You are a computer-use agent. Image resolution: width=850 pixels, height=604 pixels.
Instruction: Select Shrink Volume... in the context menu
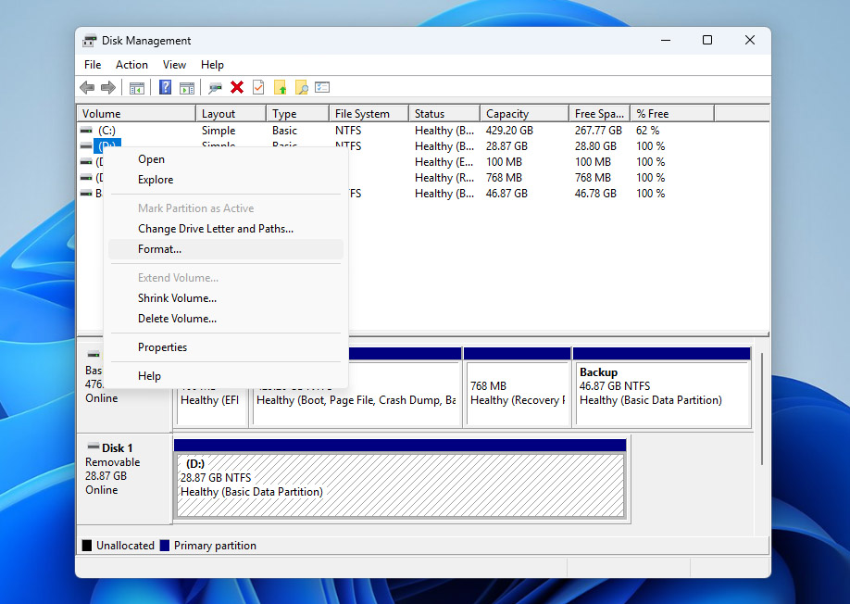tap(226, 298)
